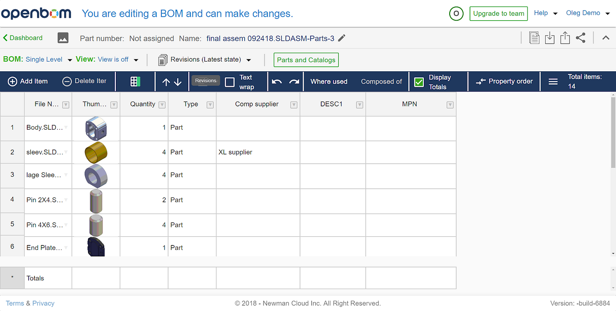Move row up with up arrow
Viewport: 616px width, 311px height.
pyautogui.click(x=166, y=82)
